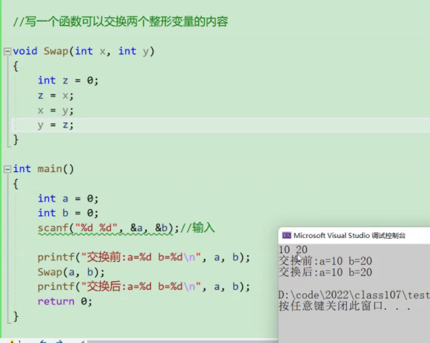Click the debug console window icon
This screenshot has width=430, height=343.
[286, 235]
